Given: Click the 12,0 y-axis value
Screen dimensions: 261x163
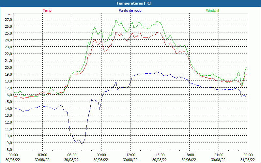Looking at the screenshot, I should [8, 122].
